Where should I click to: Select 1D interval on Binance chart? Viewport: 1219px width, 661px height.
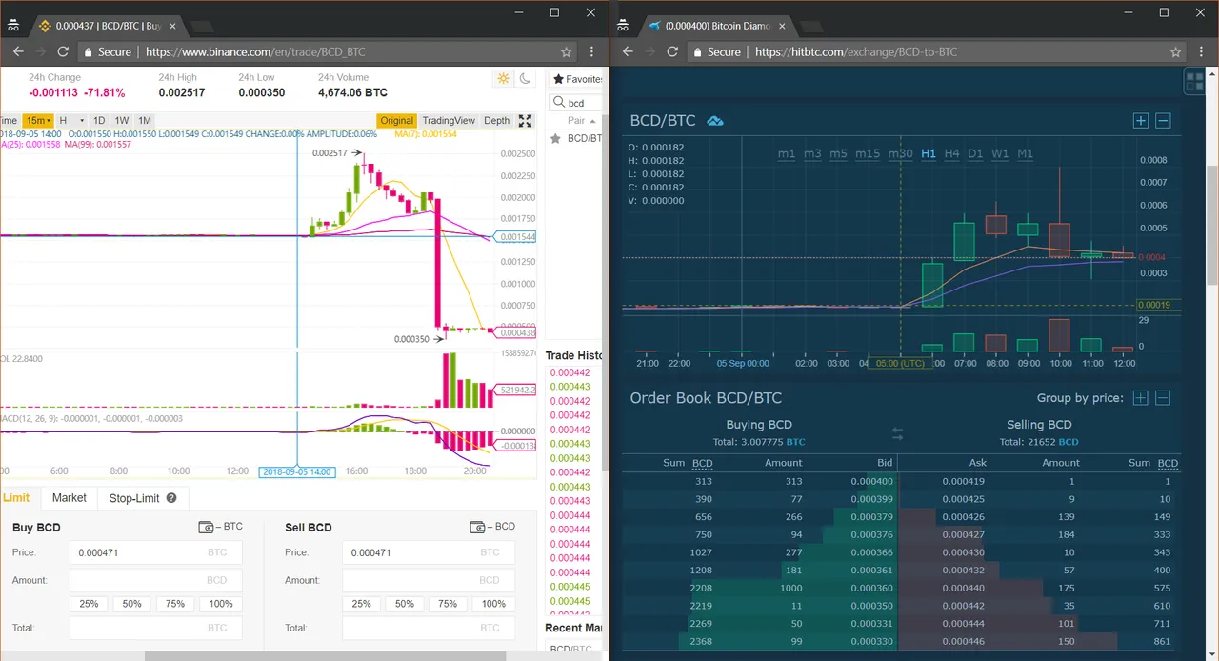[99, 120]
